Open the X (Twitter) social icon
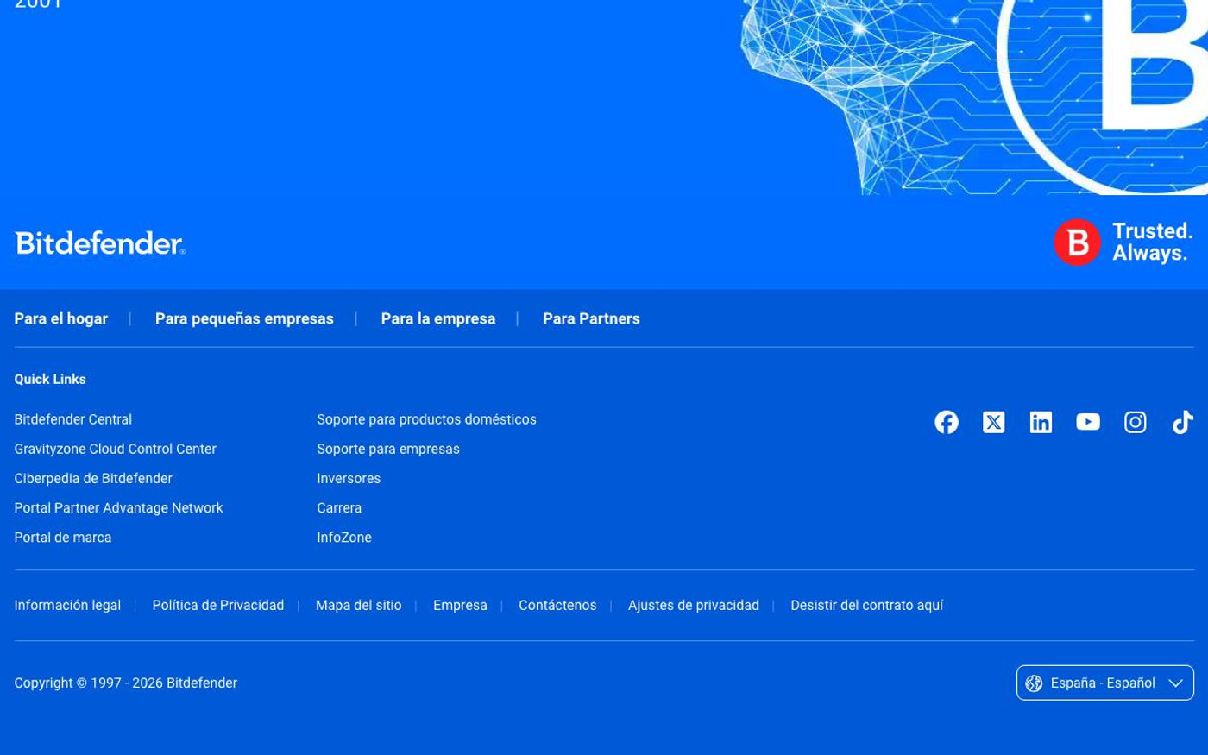The image size is (1208, 755). point(994,422)
